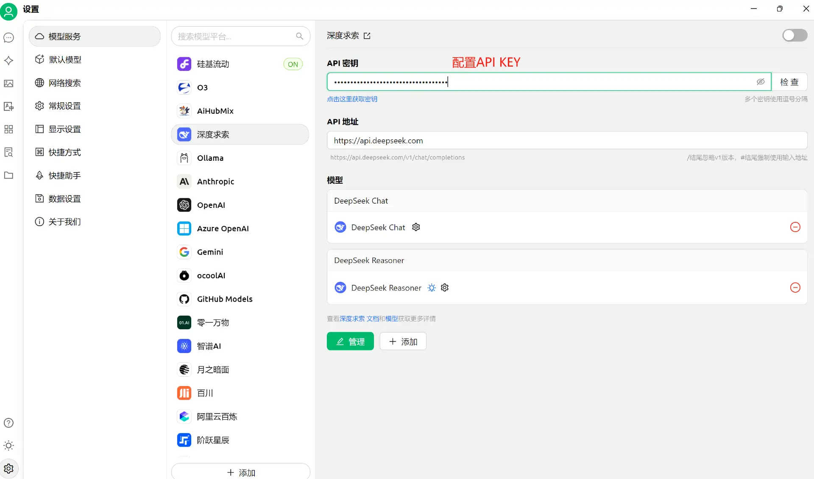Screen dimensions: 814x479
Task: Select the Azure OpenAI provider
Action: pyautogui.click(x=240, y=228)
